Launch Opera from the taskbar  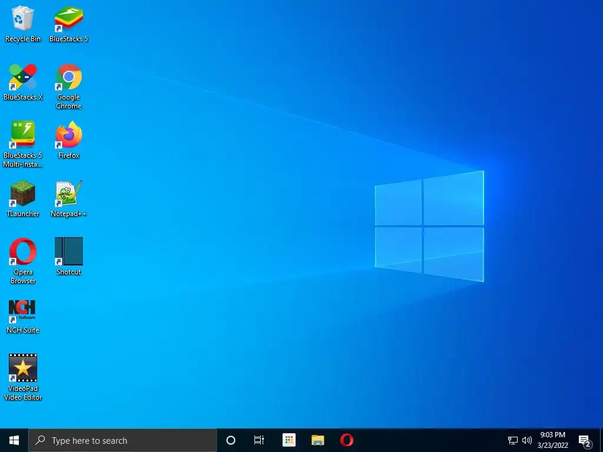(x=346, y=440)
